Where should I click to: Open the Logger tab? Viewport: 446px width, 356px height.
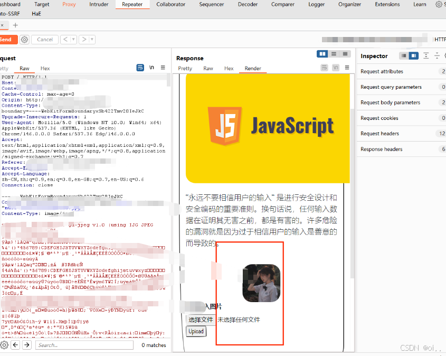316,4
